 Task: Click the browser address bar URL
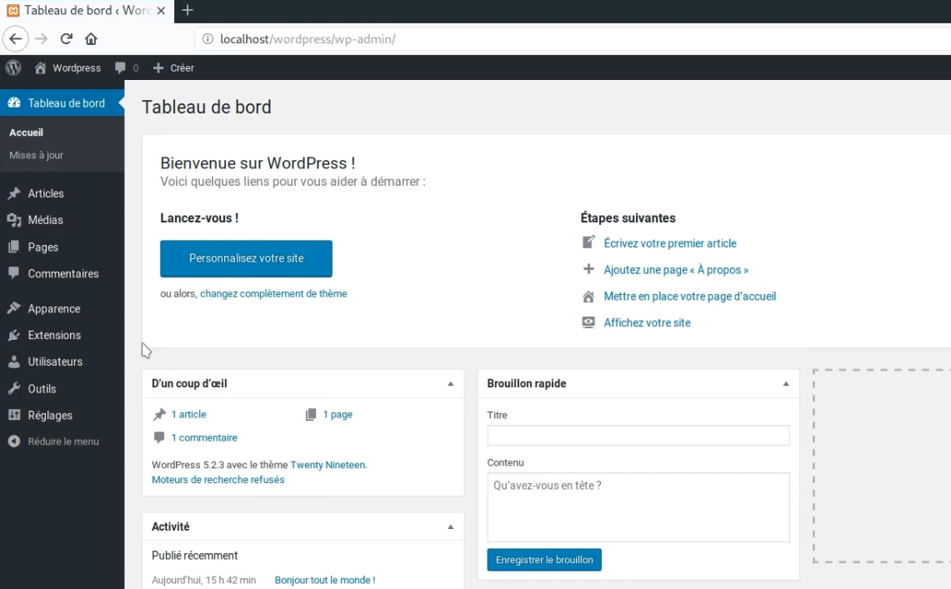pyautogui.click(x=308, y=39)
